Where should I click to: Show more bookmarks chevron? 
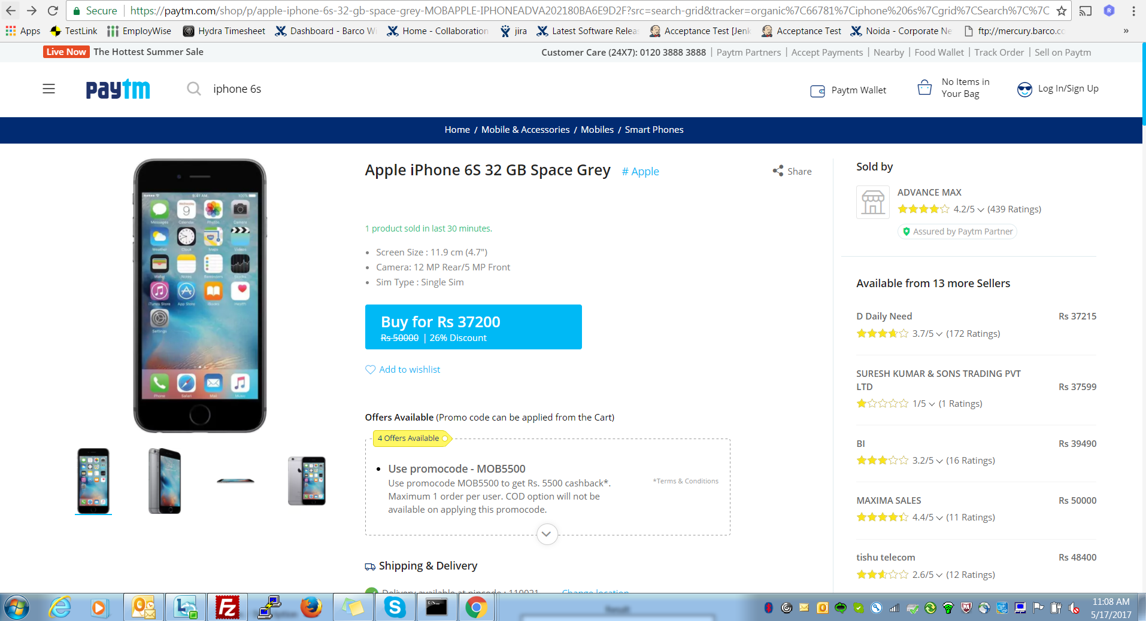1126,31
